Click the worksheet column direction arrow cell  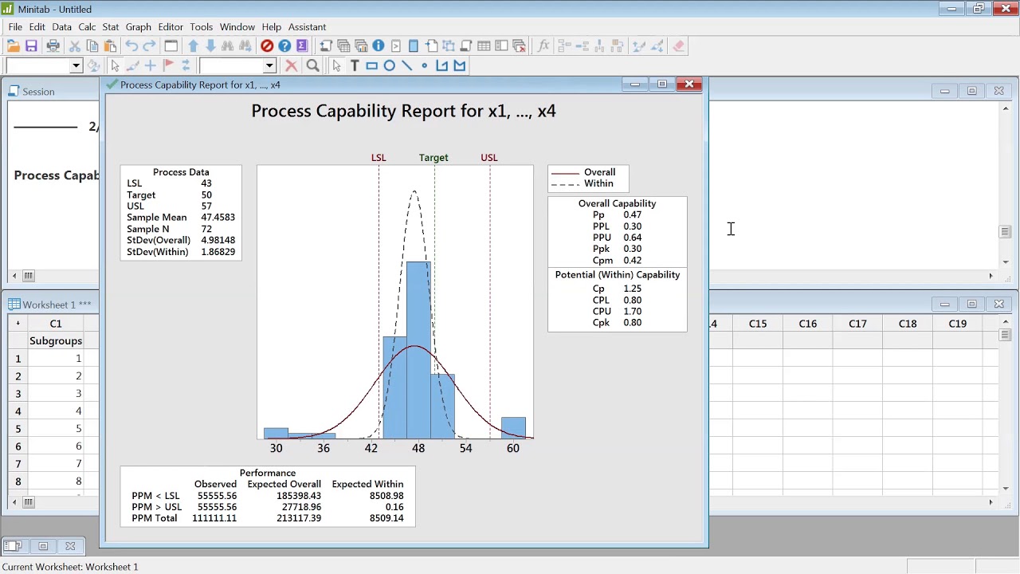coord(18,324)
